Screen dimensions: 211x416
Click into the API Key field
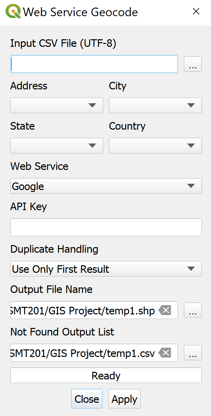tap(106, 227)
